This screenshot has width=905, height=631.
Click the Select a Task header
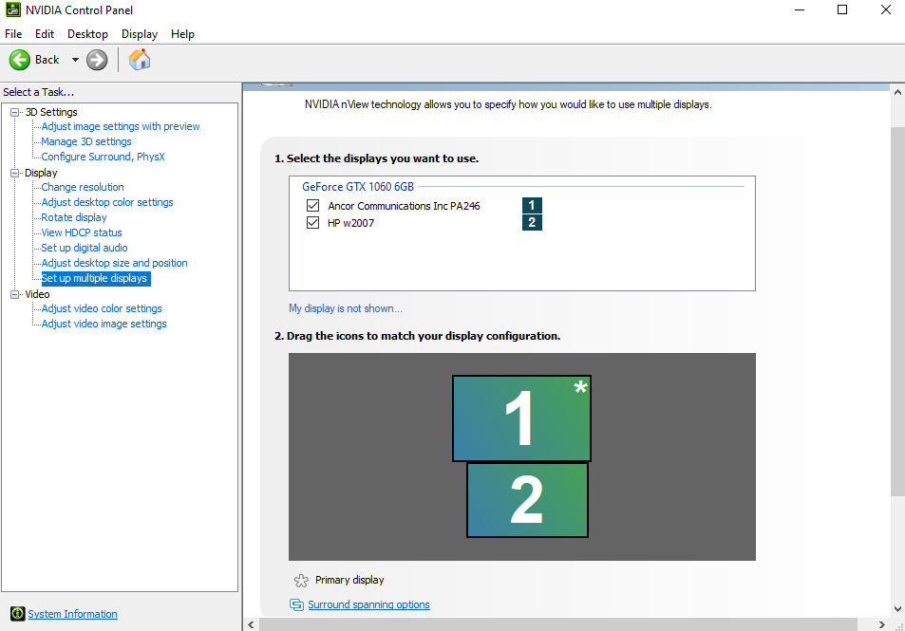(x=39, y=92)
